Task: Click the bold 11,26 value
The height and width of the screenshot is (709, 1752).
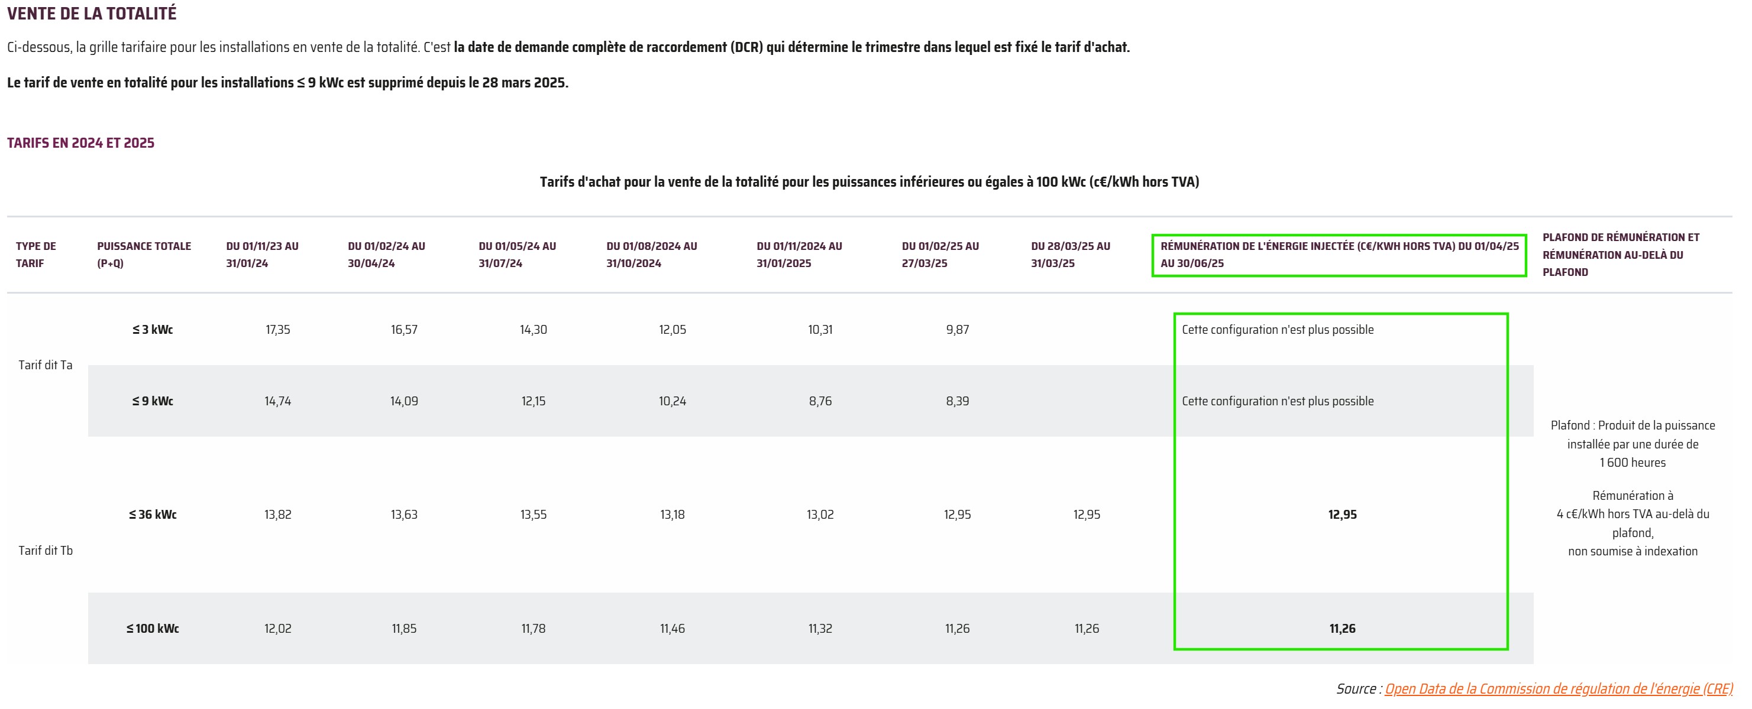Action: [1343, 629]
